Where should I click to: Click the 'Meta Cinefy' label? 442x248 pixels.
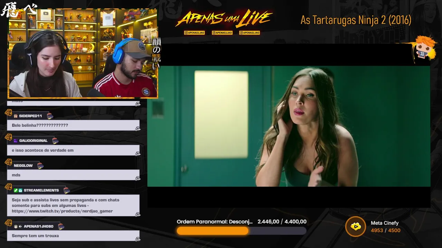click(x=385, y=223)
